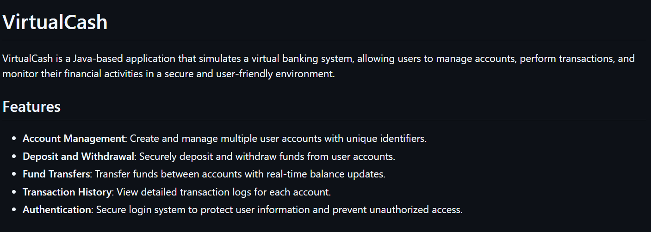Click the bold Account Management label

[x=74, y=138]
